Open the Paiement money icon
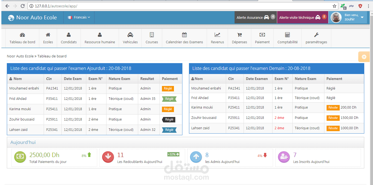The width and height of the screenshot is (373, 185). [x=262, y=35]
